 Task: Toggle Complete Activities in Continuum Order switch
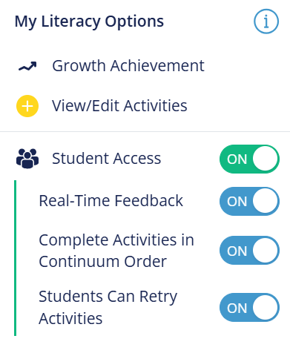point(249,251)
